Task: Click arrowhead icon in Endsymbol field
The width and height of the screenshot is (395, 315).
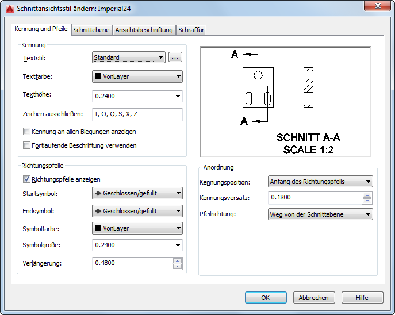Action: (98, 211)
